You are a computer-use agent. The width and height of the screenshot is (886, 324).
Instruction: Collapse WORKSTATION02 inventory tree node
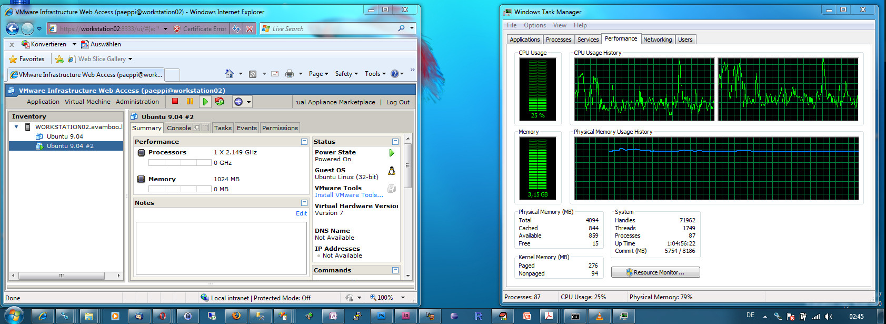[x=16, y=127]
